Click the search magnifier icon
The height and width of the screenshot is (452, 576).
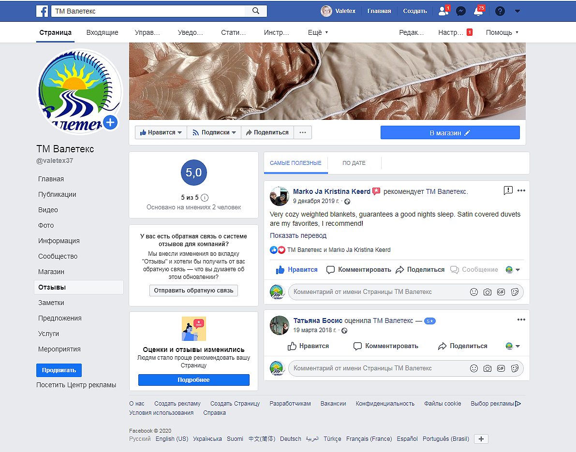[x=256, y=10]
